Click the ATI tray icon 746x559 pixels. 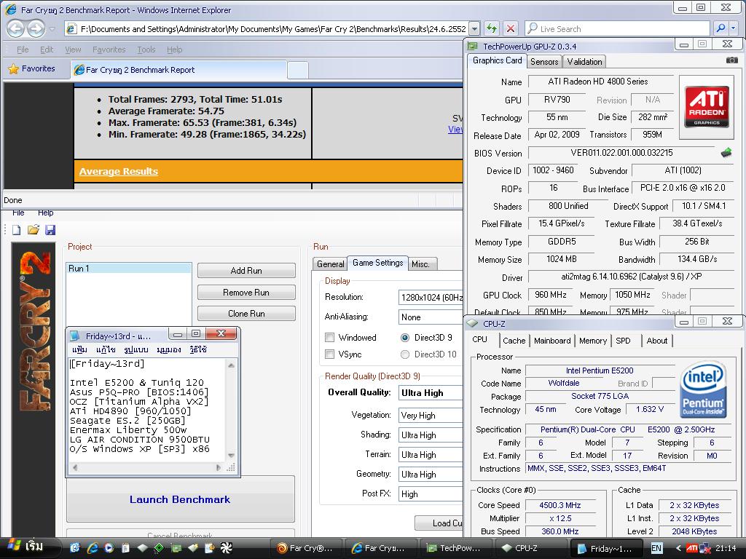(693, 548)
